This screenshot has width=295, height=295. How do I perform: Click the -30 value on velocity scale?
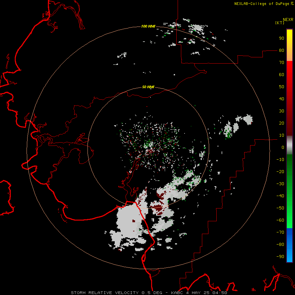click(x=280, y=184)
